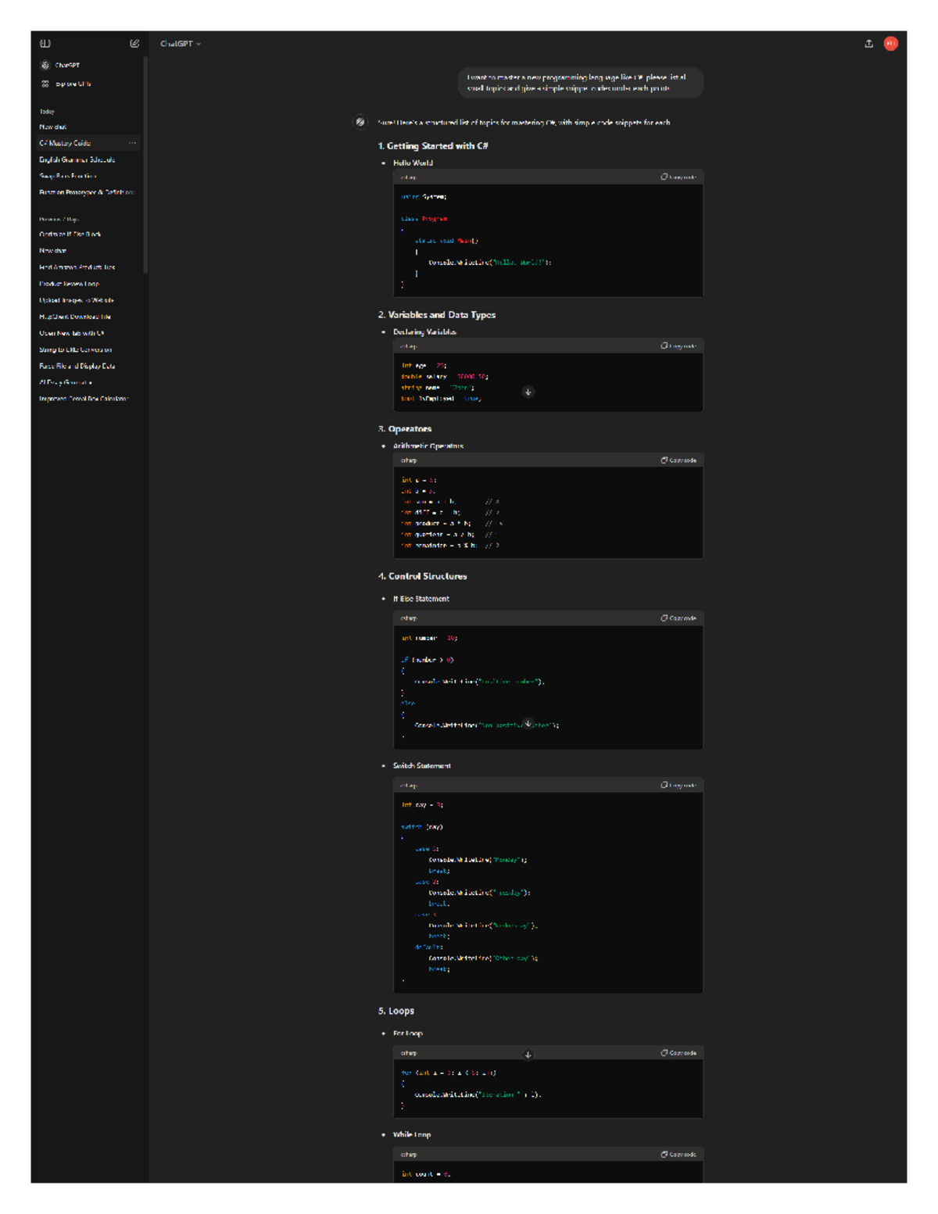
Task: Open the red user profile avatar
Action: coord(890,44)
